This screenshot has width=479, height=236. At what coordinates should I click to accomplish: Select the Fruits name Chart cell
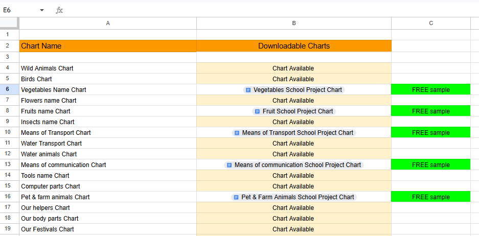click(x=108, y=111)
